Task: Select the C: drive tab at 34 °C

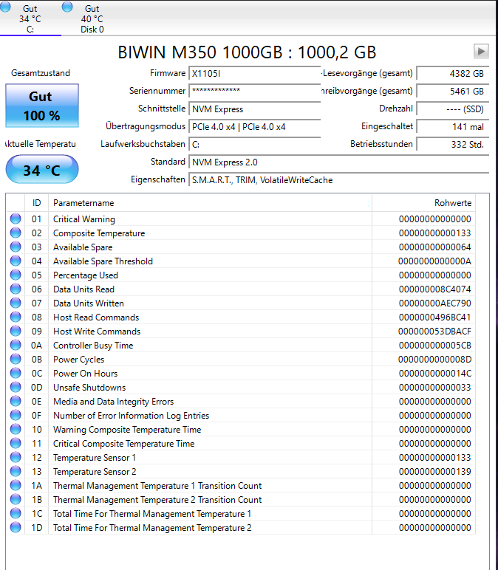Action: click(30, 19)
